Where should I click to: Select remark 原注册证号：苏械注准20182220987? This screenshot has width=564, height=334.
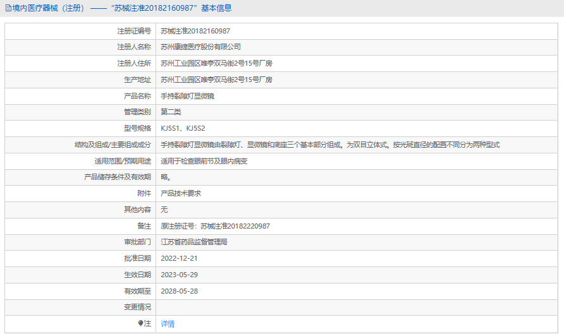click(x=216, y=226)
